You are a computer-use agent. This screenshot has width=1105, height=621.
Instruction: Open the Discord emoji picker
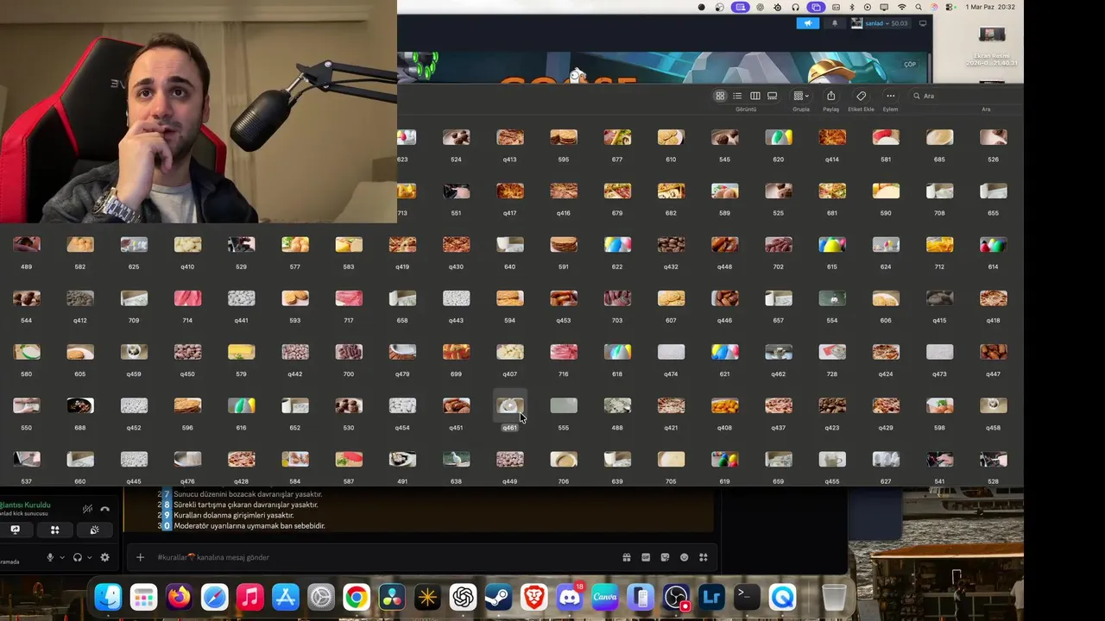pyautogui.click(x=684, y=557)
